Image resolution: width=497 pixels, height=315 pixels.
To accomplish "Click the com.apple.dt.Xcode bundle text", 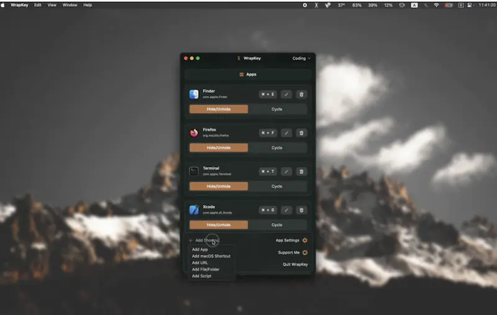I will (217, 213).
